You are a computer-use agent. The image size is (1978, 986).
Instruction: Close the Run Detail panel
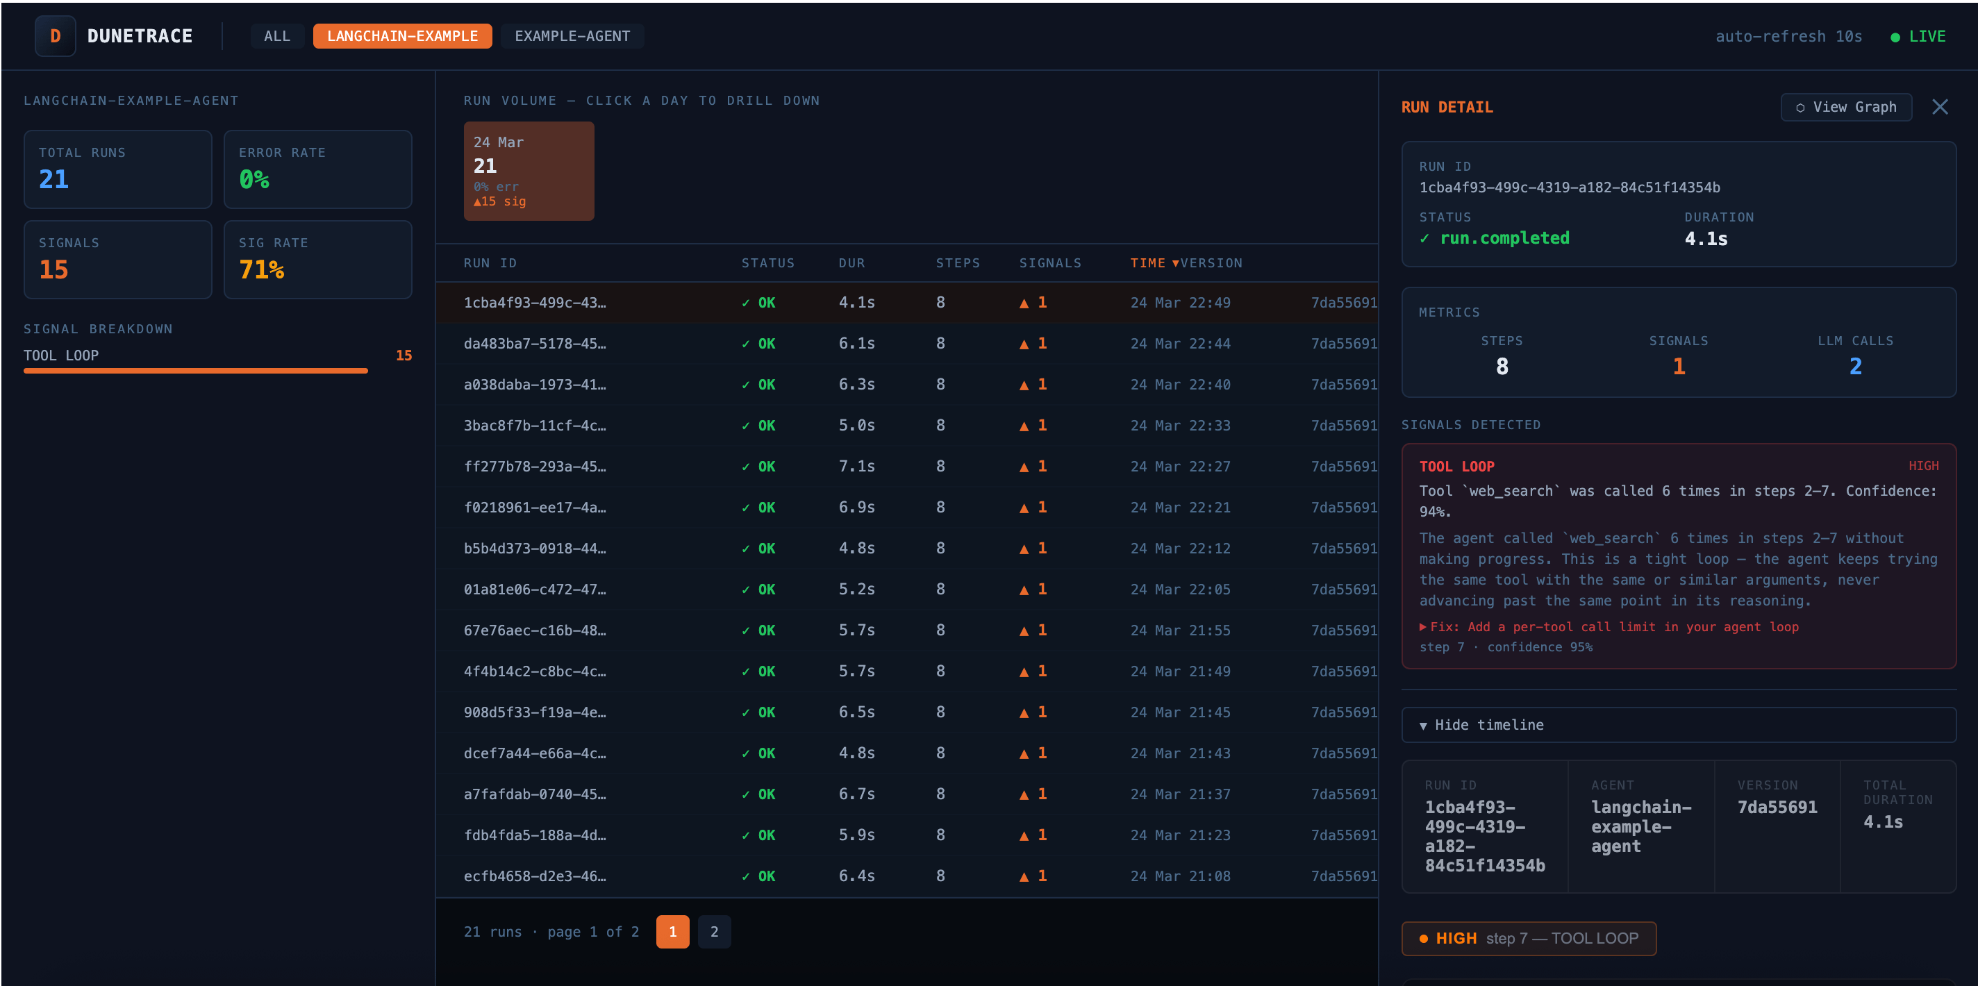pos(1940,107)
